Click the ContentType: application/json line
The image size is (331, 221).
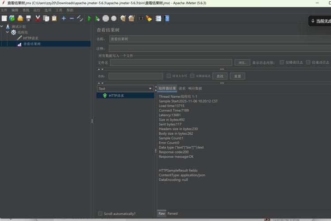pos(182,175)
